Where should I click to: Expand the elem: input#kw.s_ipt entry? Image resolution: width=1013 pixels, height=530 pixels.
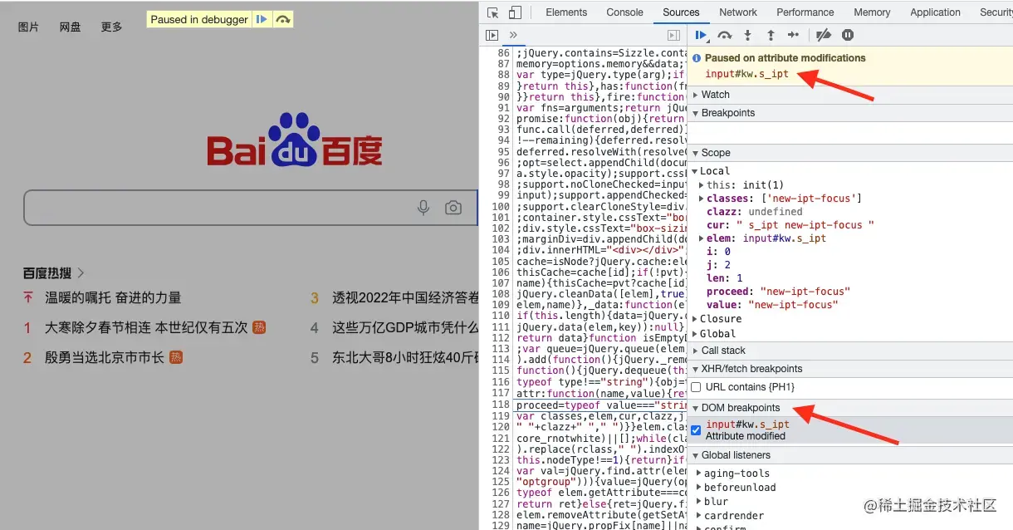click(702, 238)
